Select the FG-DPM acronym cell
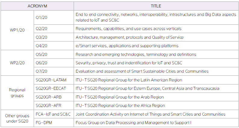Viewport: 239px width, 128px height. (x=44, y=123)
